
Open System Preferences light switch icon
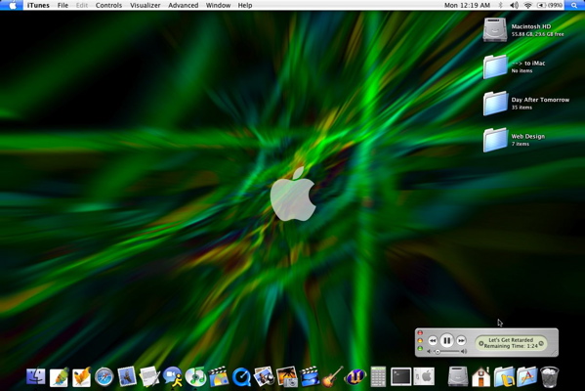tap(424, 376)
